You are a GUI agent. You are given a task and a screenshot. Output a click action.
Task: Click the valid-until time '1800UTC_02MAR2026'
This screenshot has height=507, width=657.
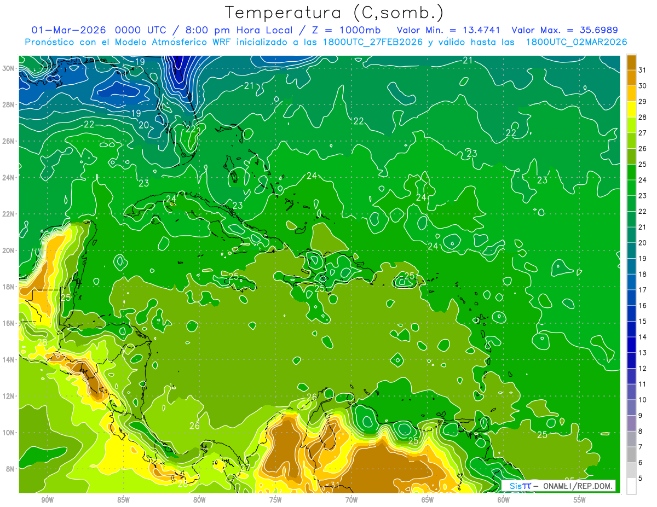point(576,42)
